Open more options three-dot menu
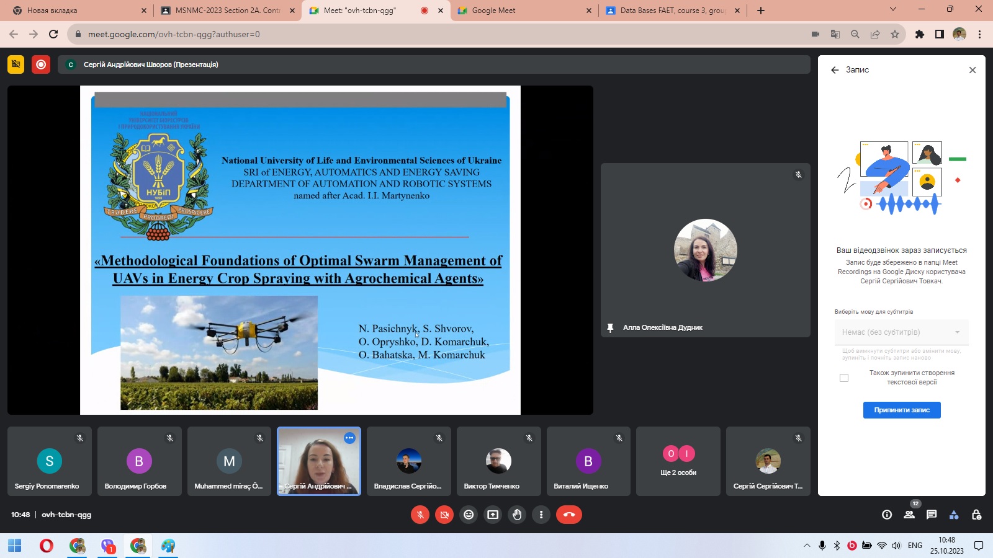The height and width of the screenshot is (558, 993). coord(541,515)
